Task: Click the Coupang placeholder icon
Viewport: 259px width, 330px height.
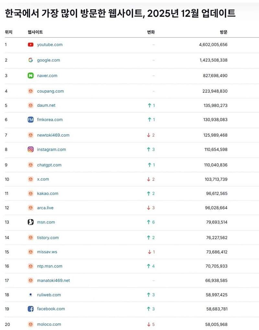Action: tap(30, 91)
